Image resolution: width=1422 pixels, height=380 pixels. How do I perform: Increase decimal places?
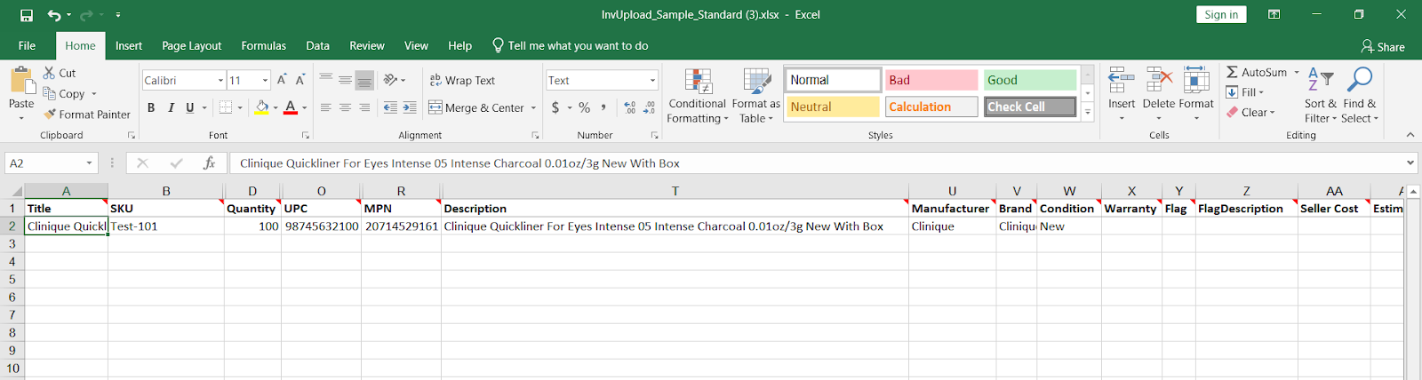click(629, 107)
